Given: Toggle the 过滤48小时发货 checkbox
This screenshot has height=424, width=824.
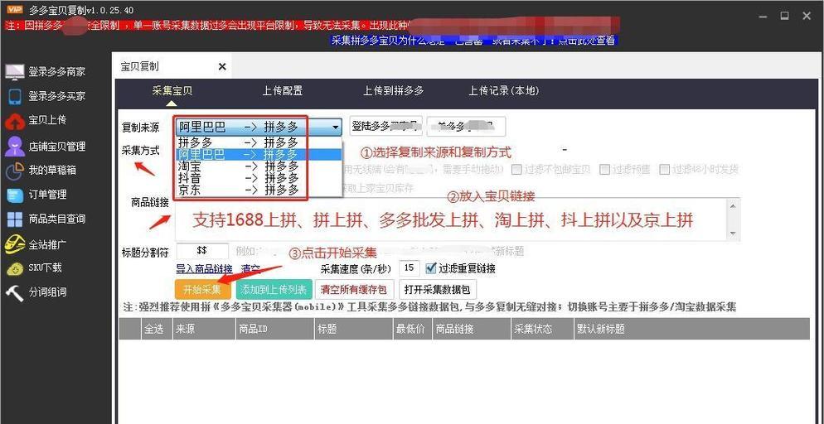Looking at the screenshot, I should [665, 170].
